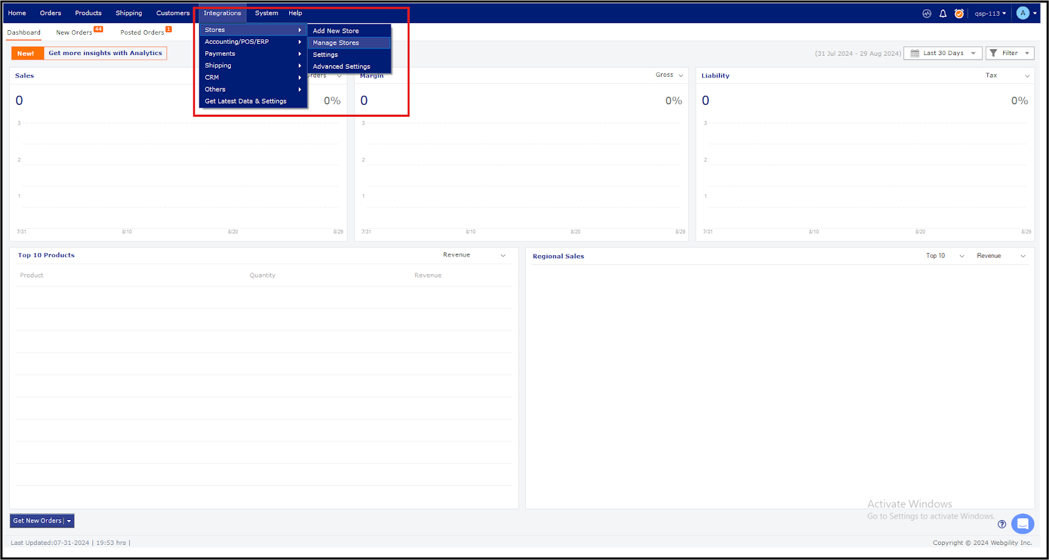Open the Home menu

click(x=17, y=13)
